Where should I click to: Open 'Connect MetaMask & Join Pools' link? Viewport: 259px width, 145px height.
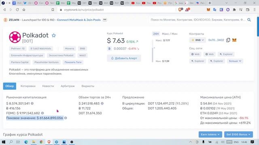(x=79, y=20)
